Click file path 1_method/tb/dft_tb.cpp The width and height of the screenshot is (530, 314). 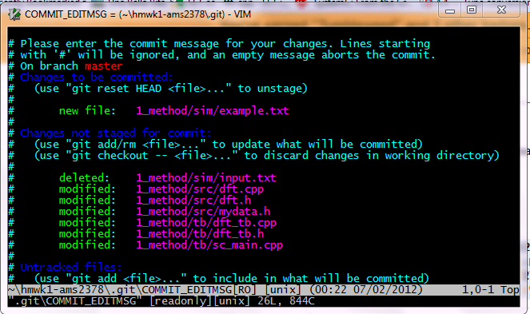[206, 223]
